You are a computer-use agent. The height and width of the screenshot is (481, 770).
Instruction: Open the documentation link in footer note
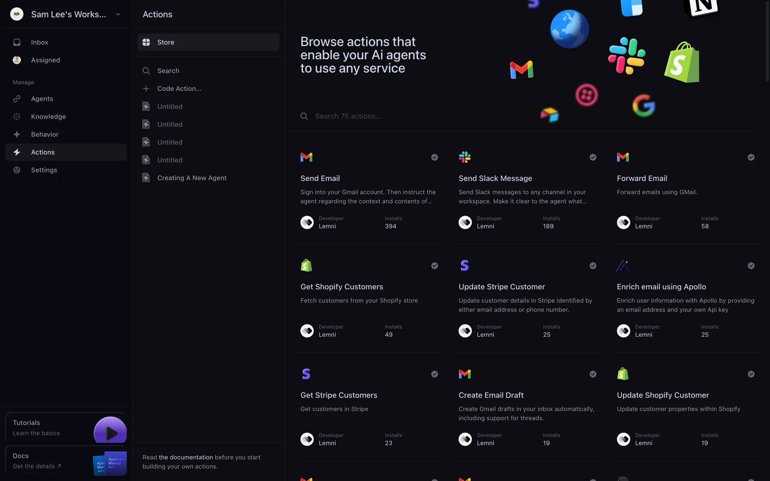[x=186, y=457]
